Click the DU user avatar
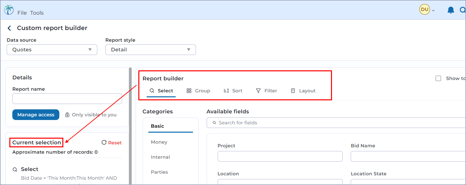 pyautogui.click(x=425, y=9)
